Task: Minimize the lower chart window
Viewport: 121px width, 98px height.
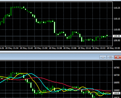Action: [103, 57]
